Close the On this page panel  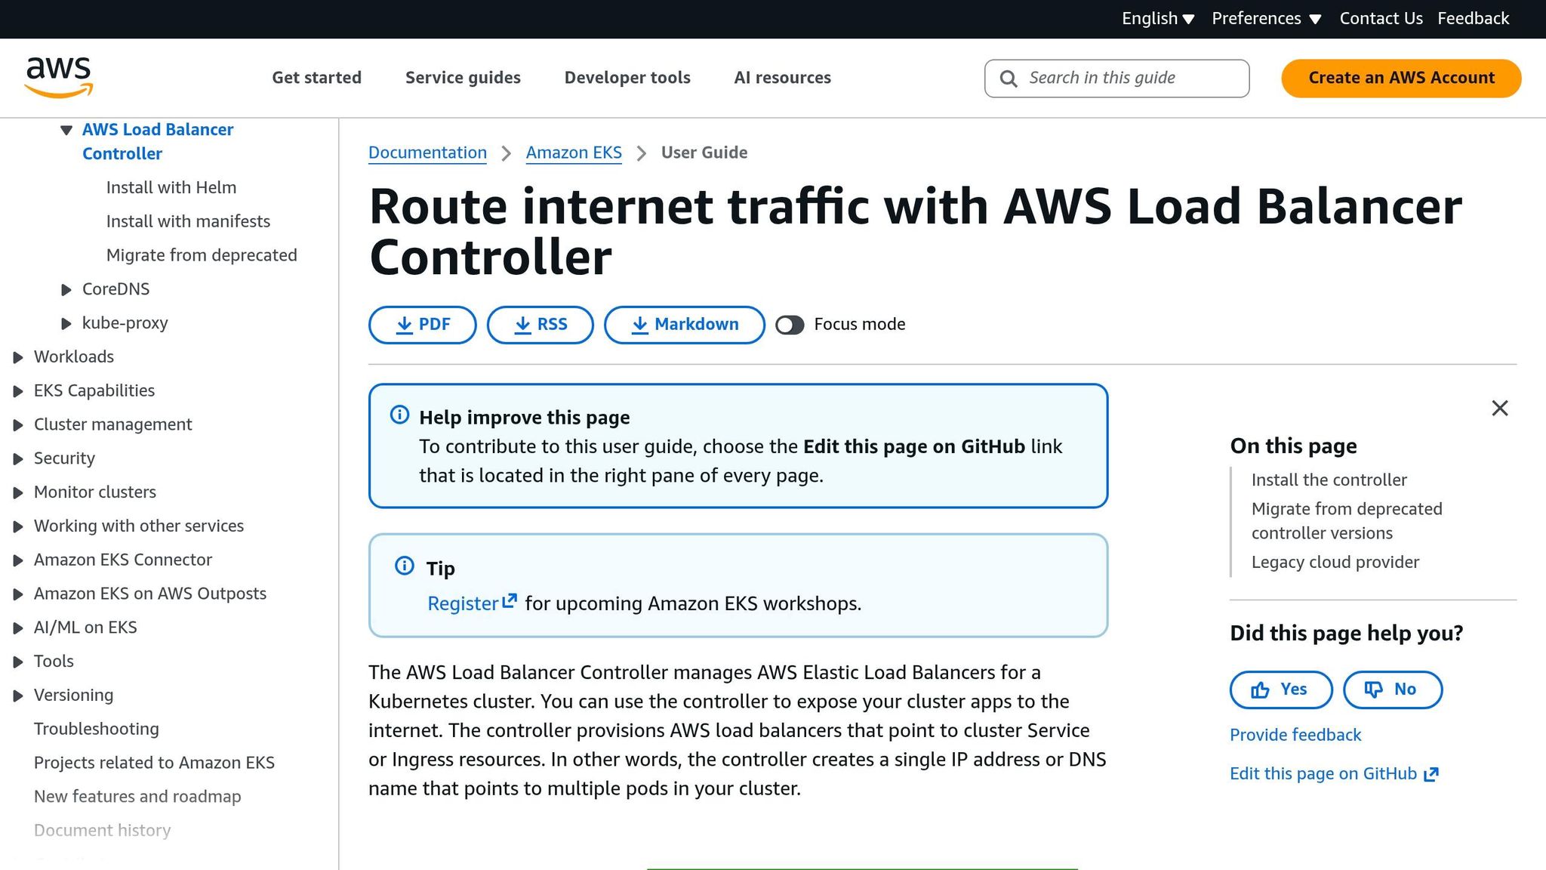pyautogui.click(x=1500, y=409)
